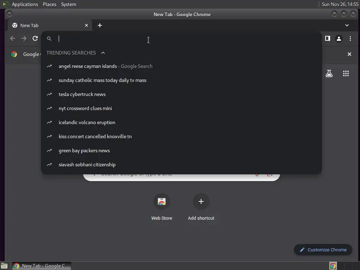Open the Search Labs flask icon
Viewport: 360px width, 270px height.
[329, 73]
